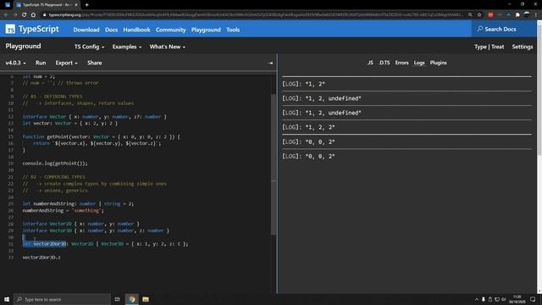Open the Tools link in header
This screenshot has width=542, height=305.
point(233,30)
